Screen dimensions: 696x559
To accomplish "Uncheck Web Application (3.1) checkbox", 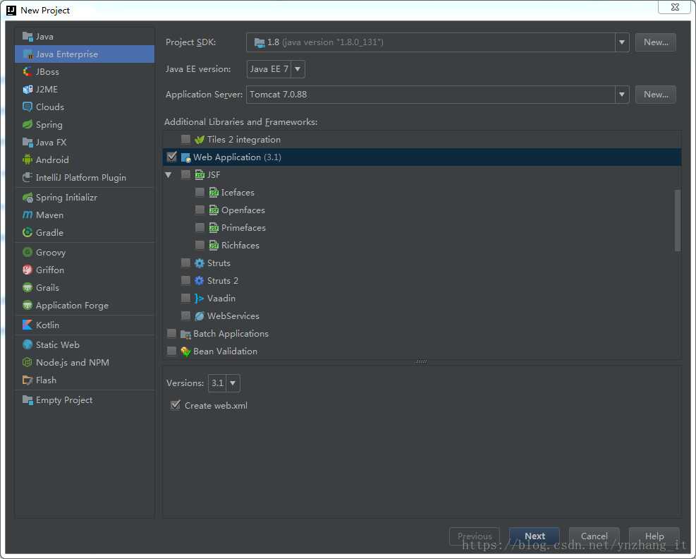I will (x=172, y=157).
